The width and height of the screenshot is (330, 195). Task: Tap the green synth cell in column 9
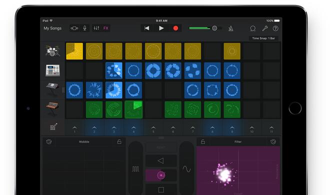tap(232, 109)
